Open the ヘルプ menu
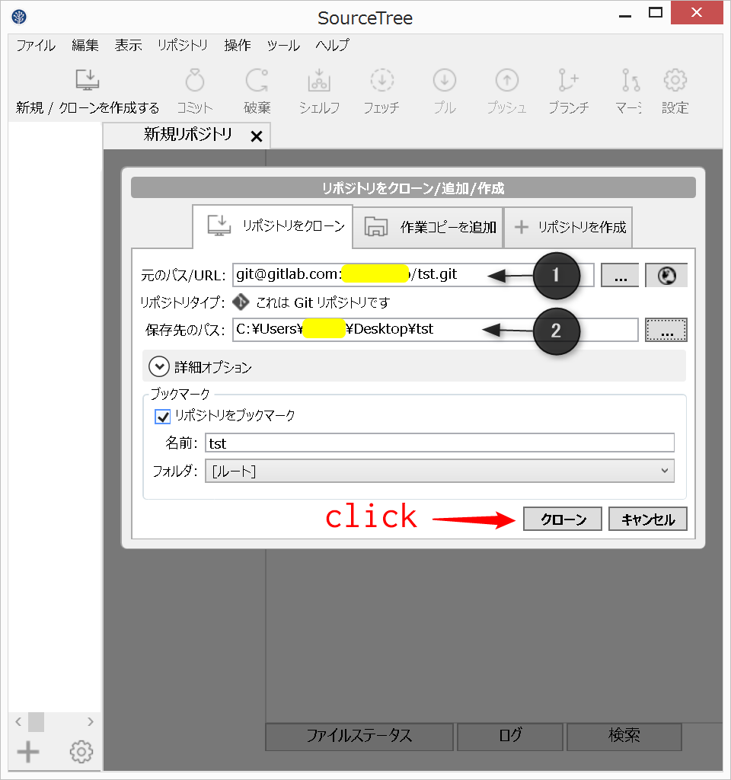Viewport: 731px width, 780px height. (x=332, y=45)
